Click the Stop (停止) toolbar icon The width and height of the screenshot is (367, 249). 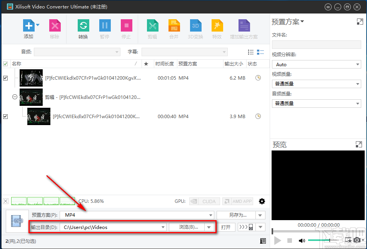(127, 25)
